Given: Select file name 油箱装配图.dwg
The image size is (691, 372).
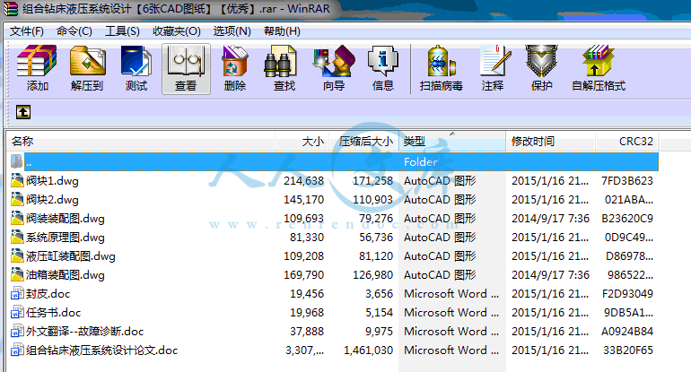Looking at the screenshot, I should pyautogui.click(x=66, y=275).
